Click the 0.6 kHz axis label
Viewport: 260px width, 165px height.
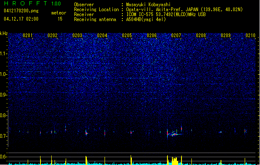click(x=3, y=157)
